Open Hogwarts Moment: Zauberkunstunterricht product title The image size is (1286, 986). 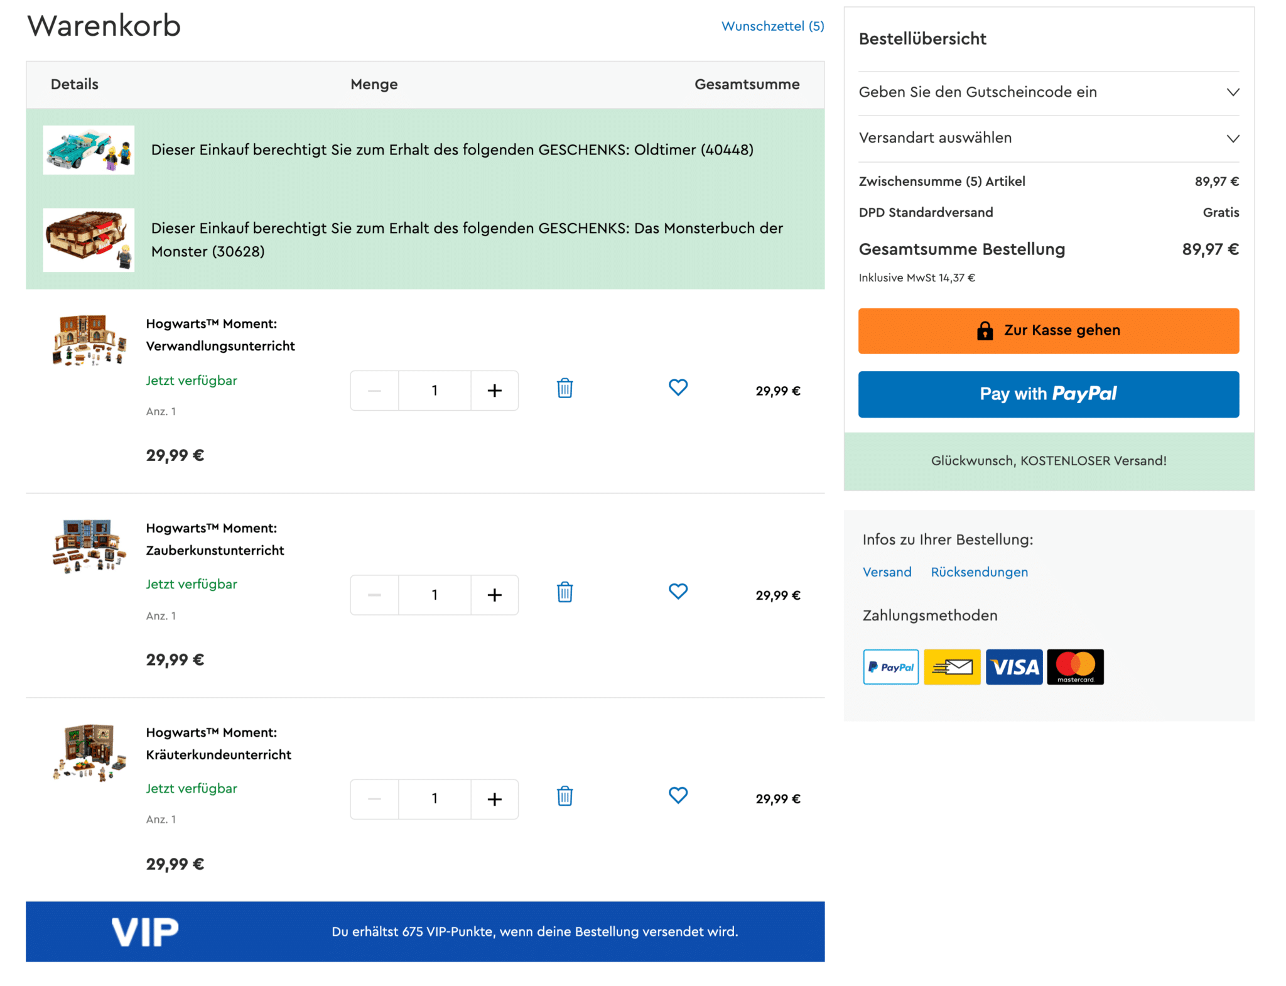215,539
